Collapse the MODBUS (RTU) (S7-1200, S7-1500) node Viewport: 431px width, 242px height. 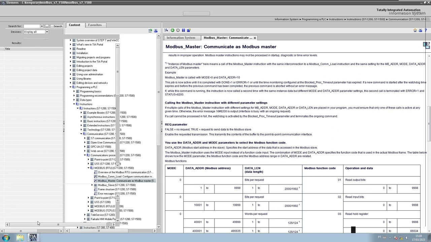pyautogui.click(x=88, y=168)
